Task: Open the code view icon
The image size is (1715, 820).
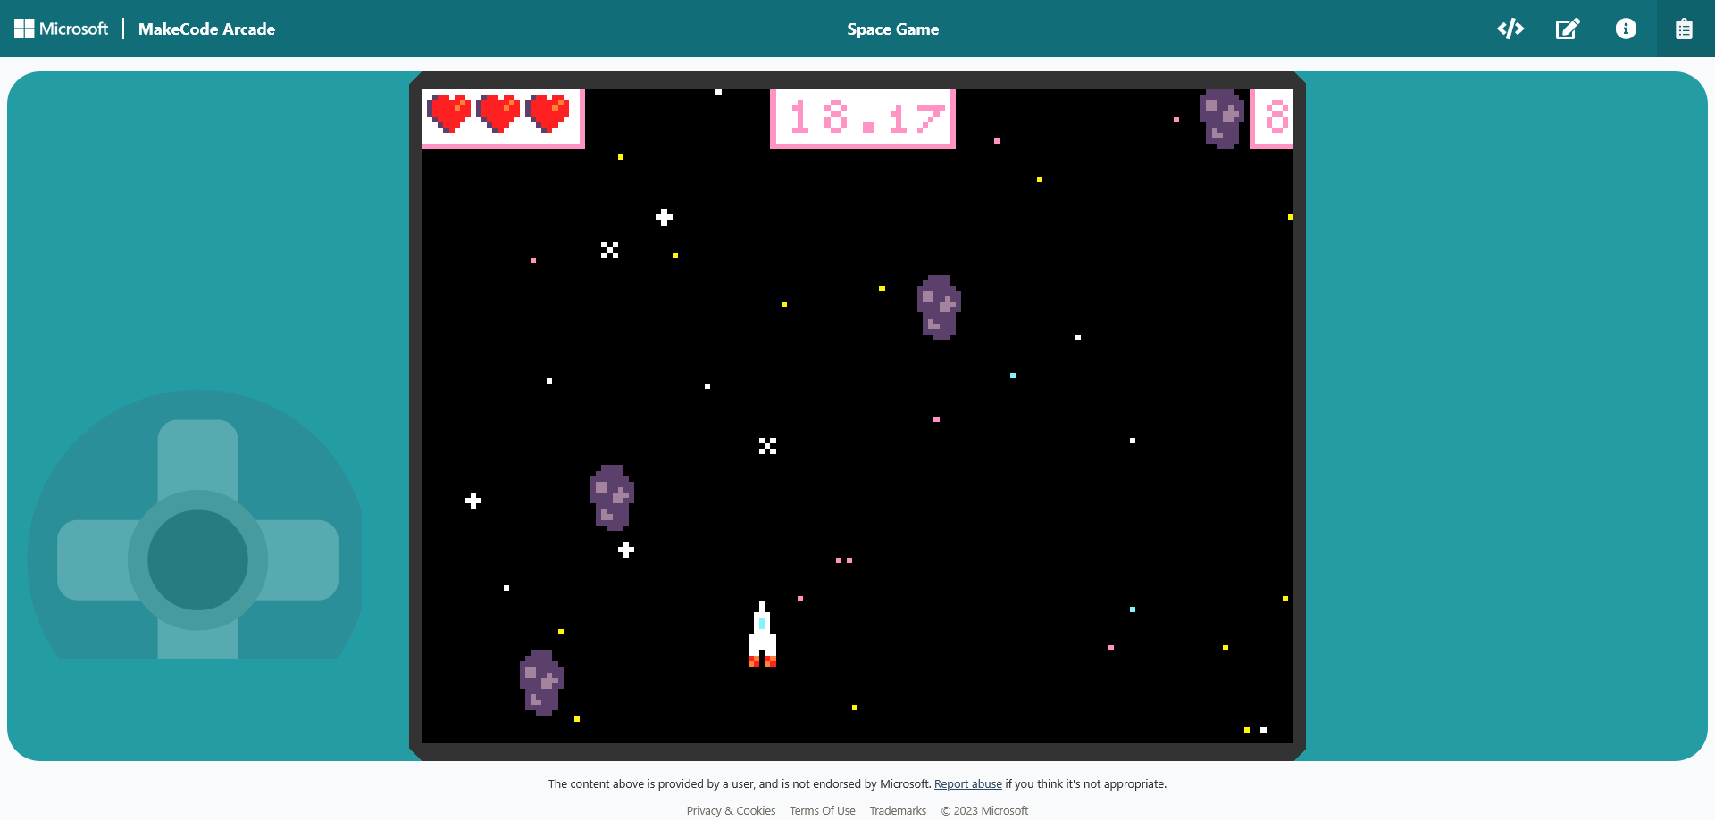Action: [1510, 29]
